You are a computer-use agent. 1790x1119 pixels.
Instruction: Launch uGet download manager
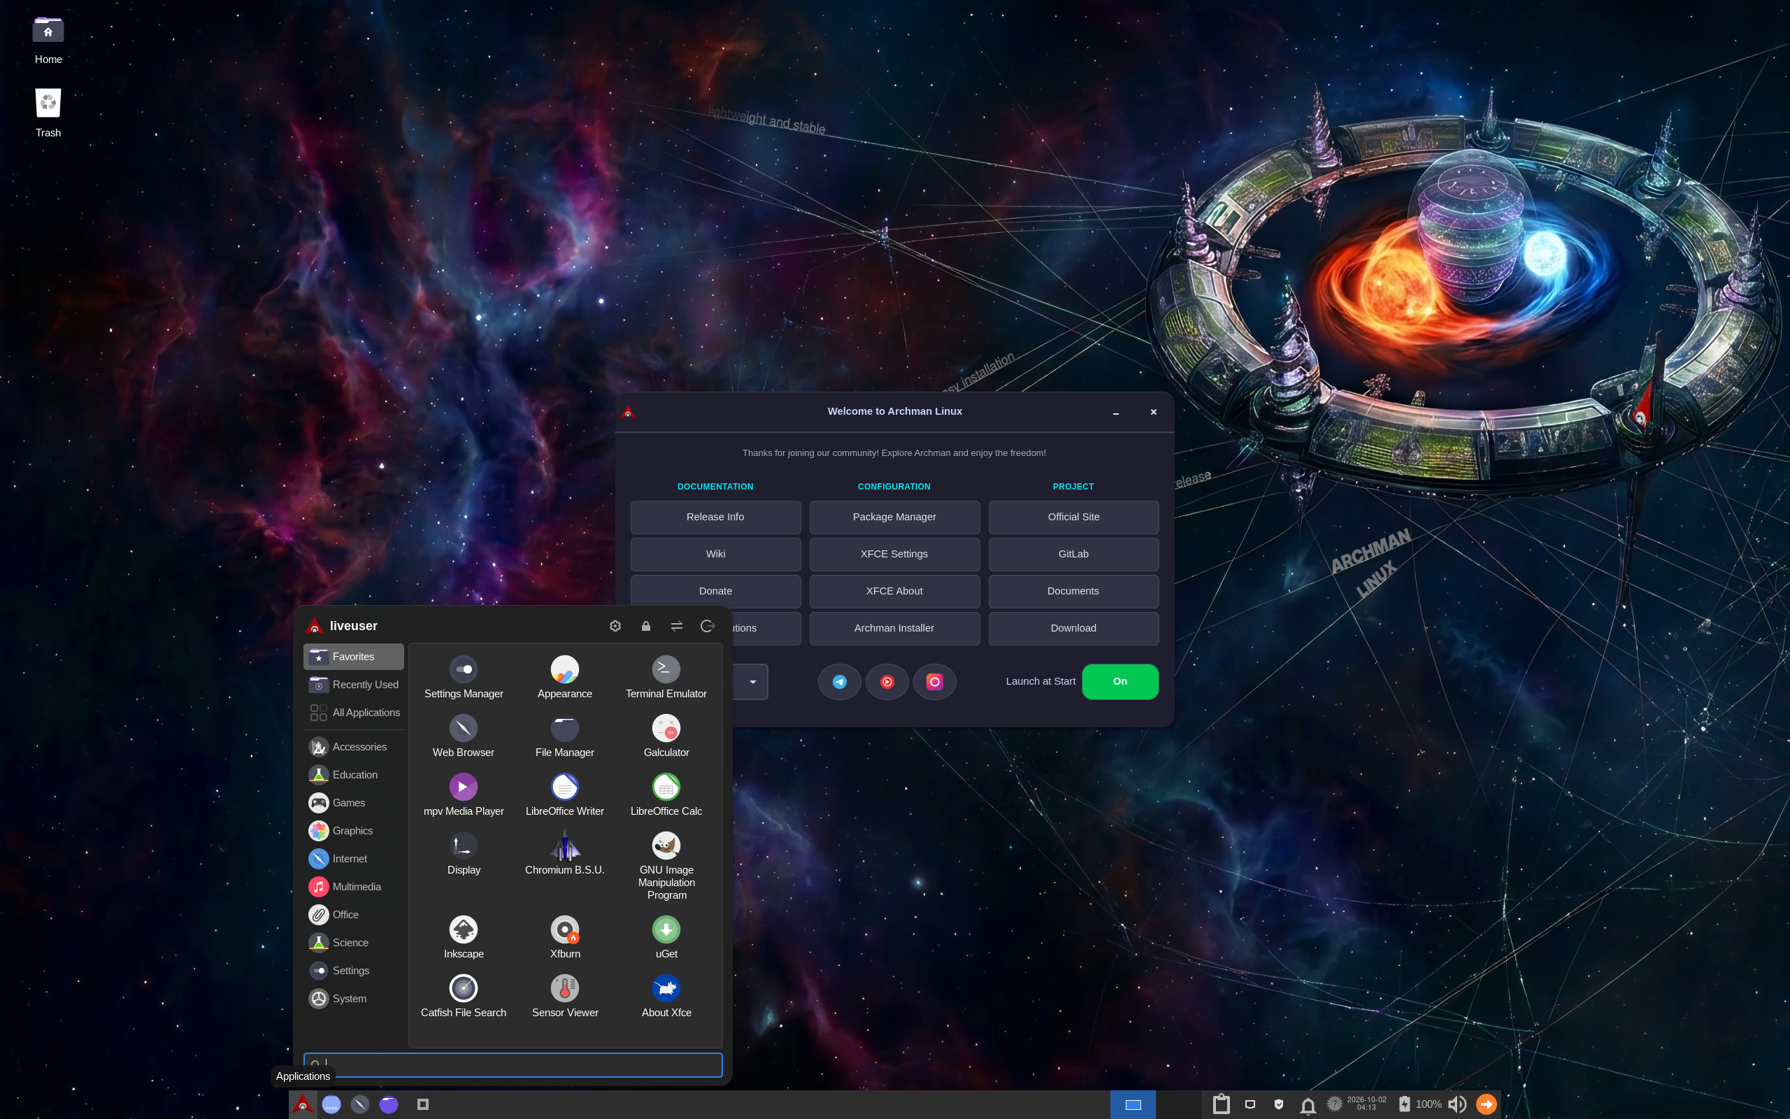pos(666,938)
